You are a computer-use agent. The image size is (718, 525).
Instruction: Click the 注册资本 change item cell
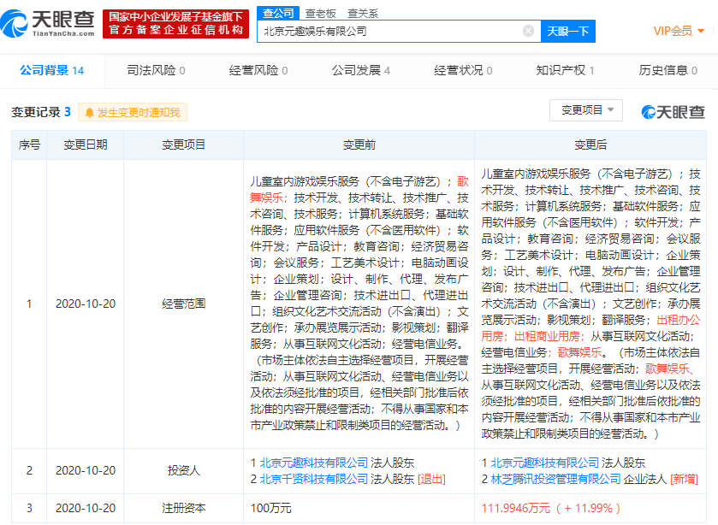(184, 508)
